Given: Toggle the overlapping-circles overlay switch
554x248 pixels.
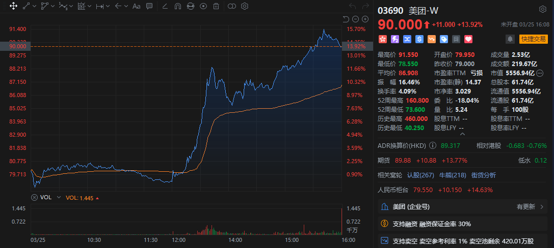Looking at the screenshot, I should 232,6.
